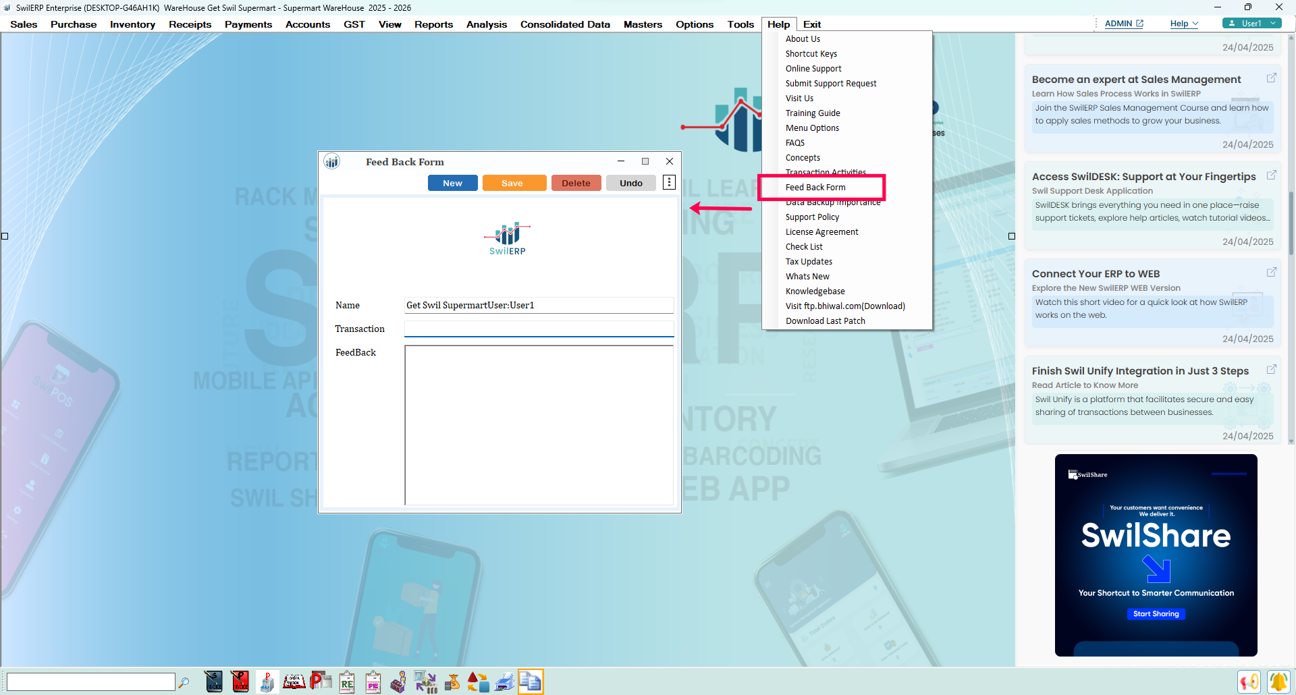The height and width of the screenshot is (695, 1296).
Task: Open the Reports menu
Action: [x=433, y=24]
